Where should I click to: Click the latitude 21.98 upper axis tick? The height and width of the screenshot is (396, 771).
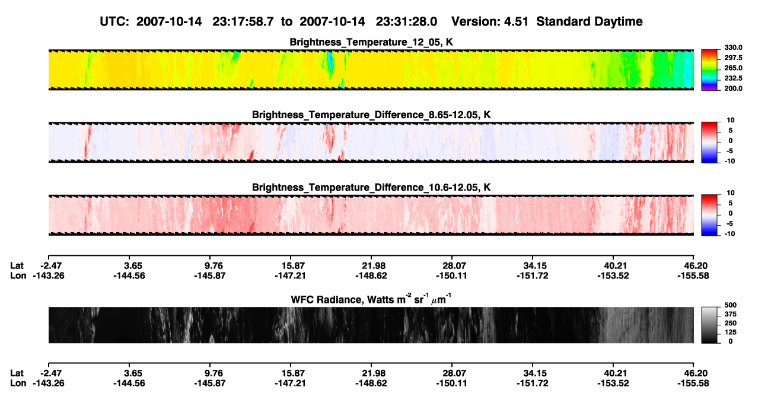(x=371, y=265)
